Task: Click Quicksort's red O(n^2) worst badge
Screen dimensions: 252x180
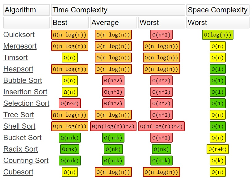Action: [161, 35]
